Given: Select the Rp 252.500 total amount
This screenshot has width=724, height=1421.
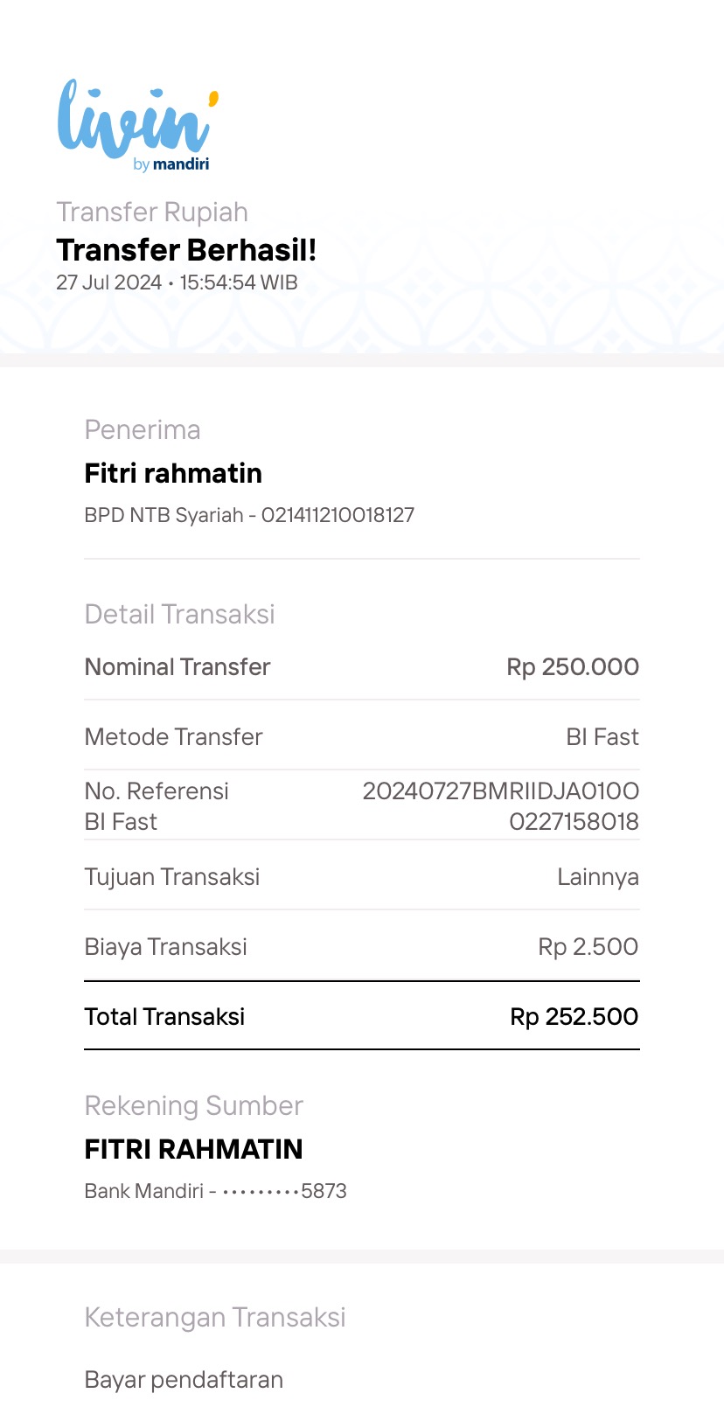Looking at the screenshot, I should [574, 1017].
